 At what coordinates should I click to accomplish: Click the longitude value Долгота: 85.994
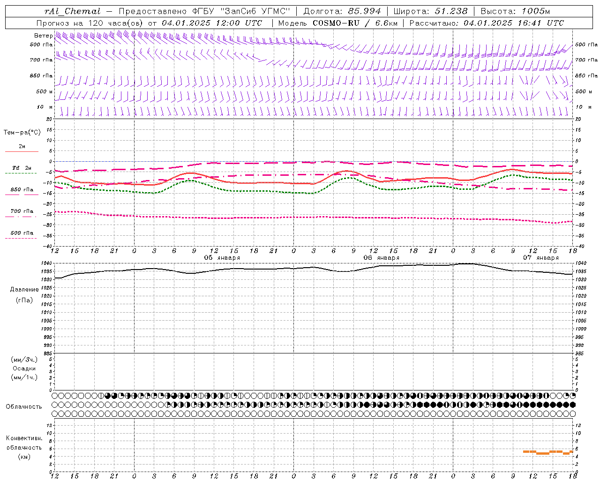343,11
